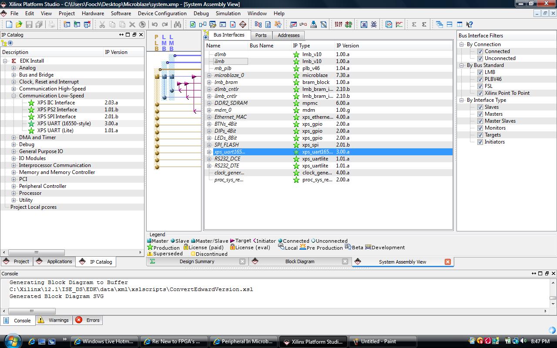Uncheck the Masters checkbox

(480, 114)
